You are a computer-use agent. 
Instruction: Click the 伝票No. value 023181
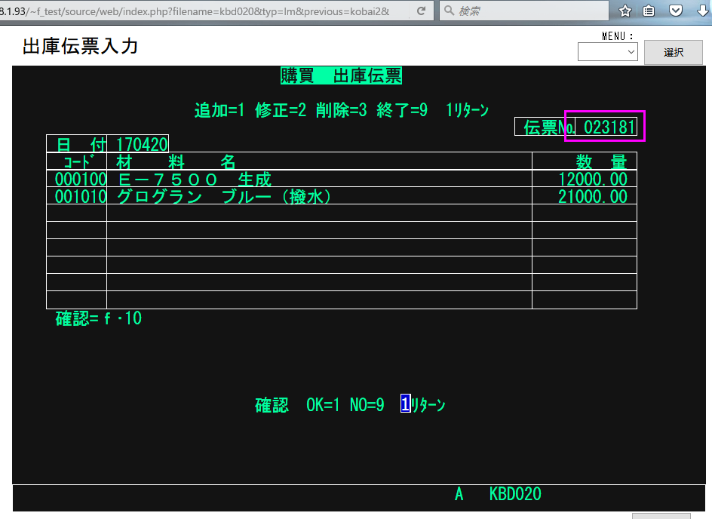pyautogui.click(x=609, y=127)
